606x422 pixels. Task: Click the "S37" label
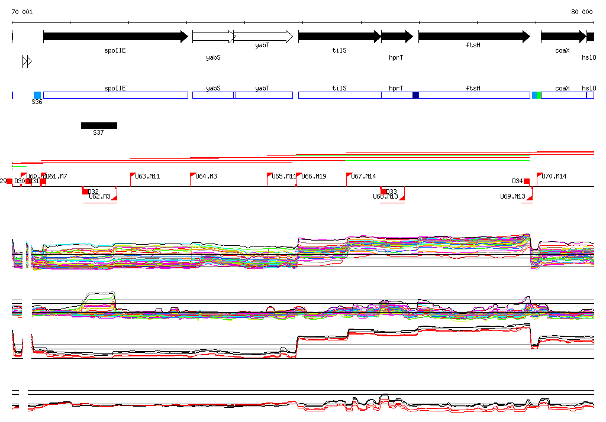tap(99, 132)
